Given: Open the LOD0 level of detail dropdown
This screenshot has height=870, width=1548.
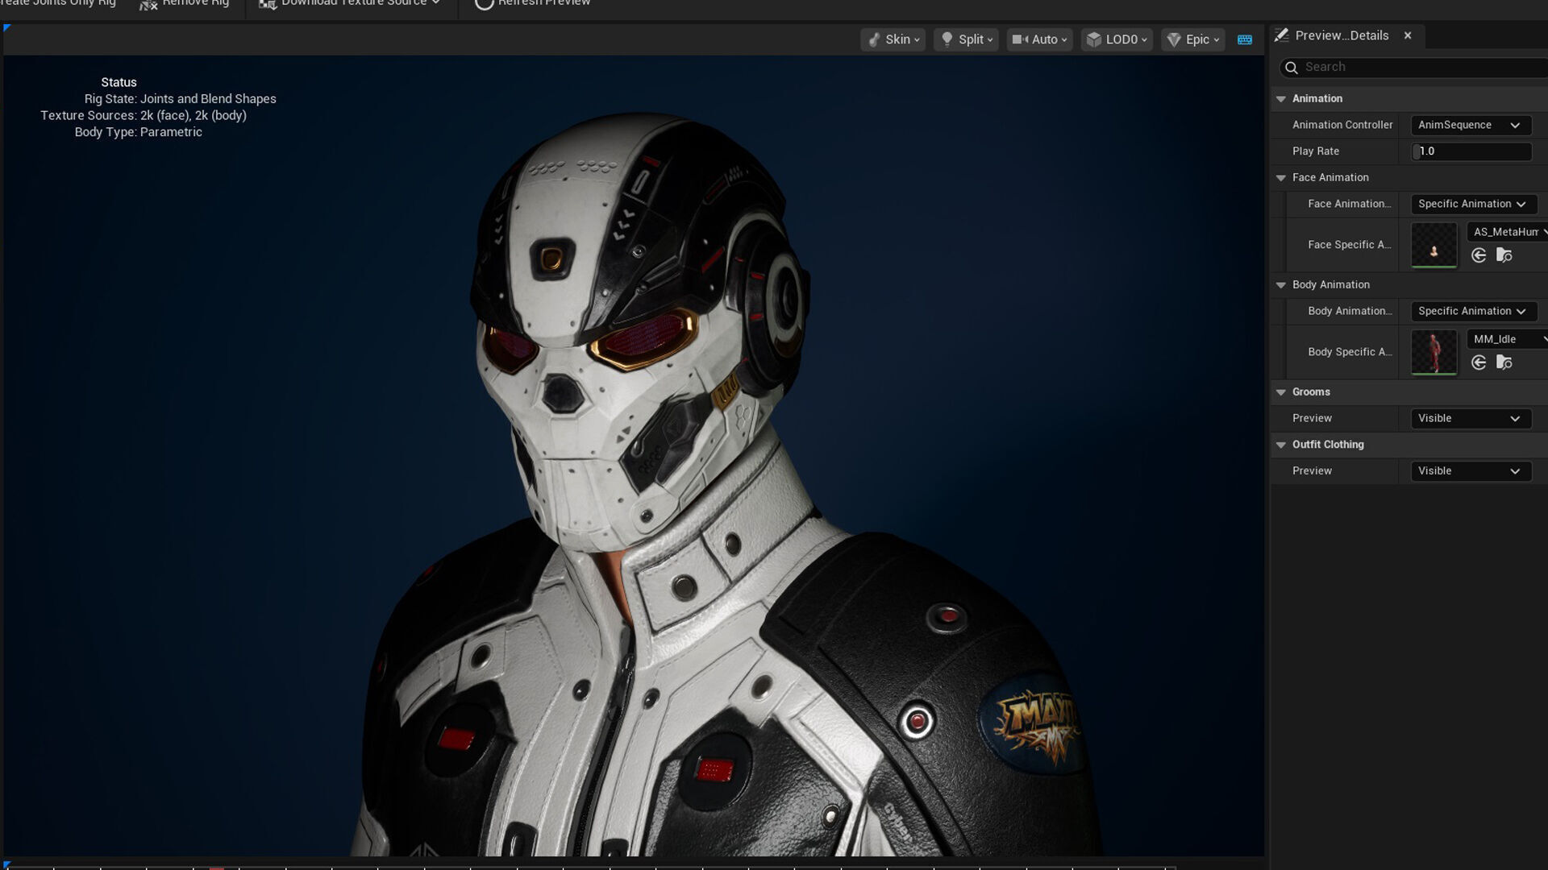Looking at the screenshot, I should [x=1117, y=39].
